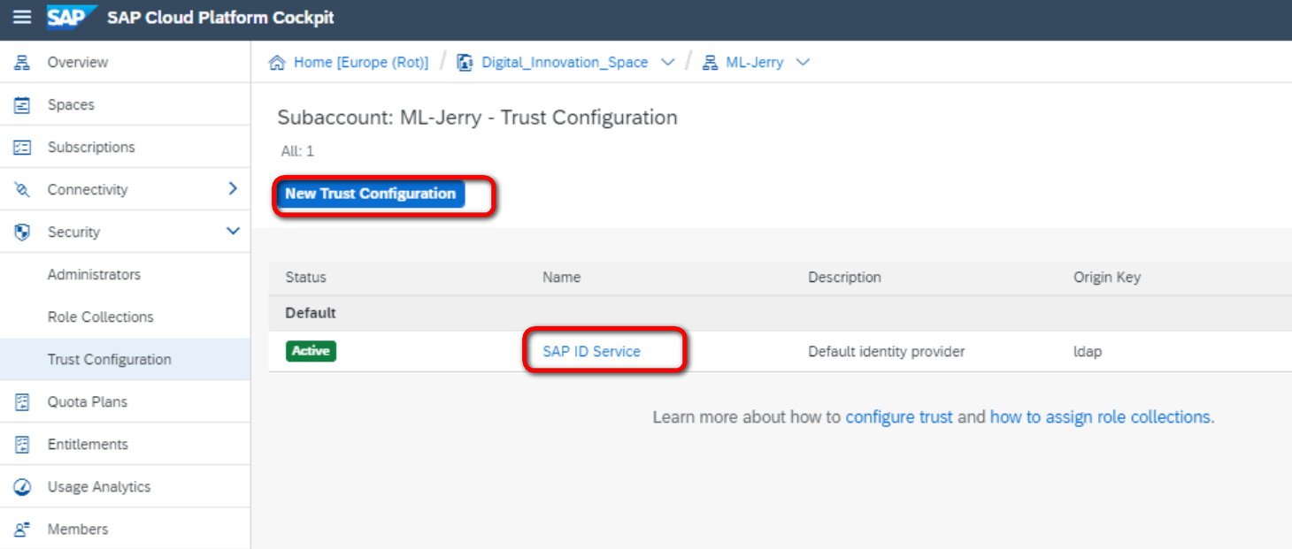
Task: Click the Connectivity plug icon
Action: point(22,190)
